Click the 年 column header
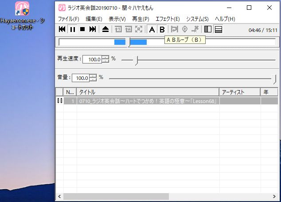This screenshot has width=281, height=202. pos(269,92)
